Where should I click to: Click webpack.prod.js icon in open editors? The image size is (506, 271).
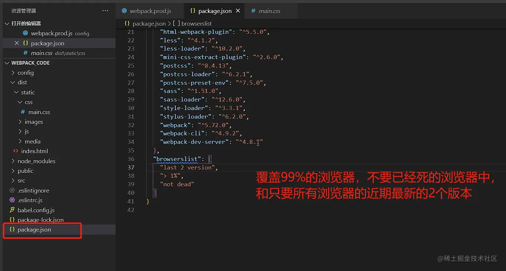coord(25,33)
